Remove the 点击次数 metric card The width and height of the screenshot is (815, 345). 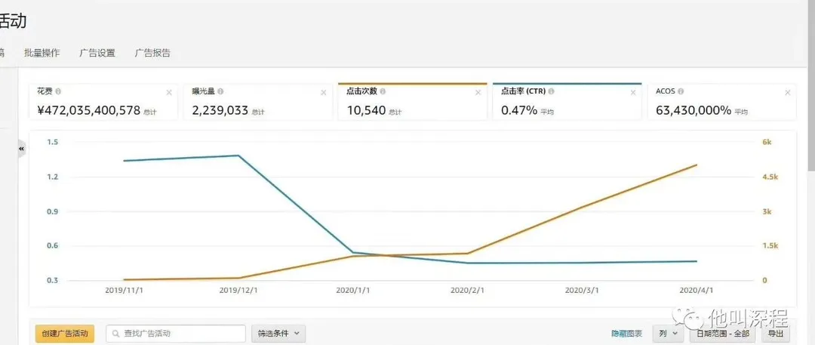pos(478,93)
